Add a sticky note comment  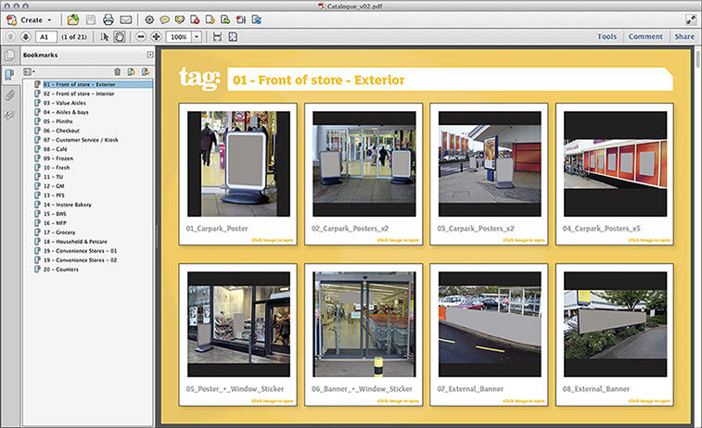pyautogui.click(x=165, y=19)
